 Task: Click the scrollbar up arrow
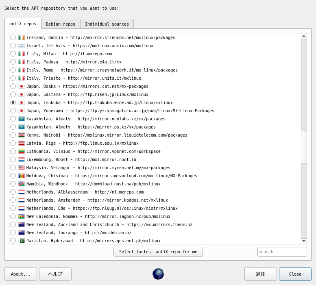pos(304,36)
